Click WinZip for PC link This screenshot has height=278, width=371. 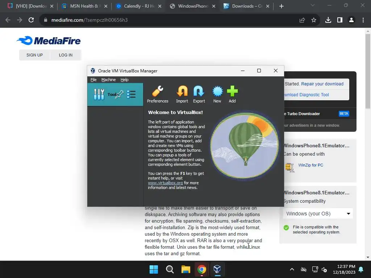point(310,165)
